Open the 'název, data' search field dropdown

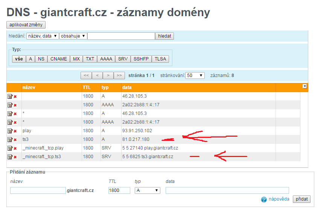(42, 36)
